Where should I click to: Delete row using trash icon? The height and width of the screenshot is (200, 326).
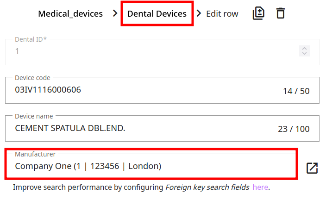[x=280, y=13]
